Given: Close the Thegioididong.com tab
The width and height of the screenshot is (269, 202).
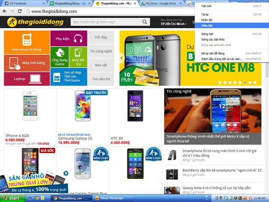Looking at the screenshot, I should pyautogui.click(x=135, y=3).
